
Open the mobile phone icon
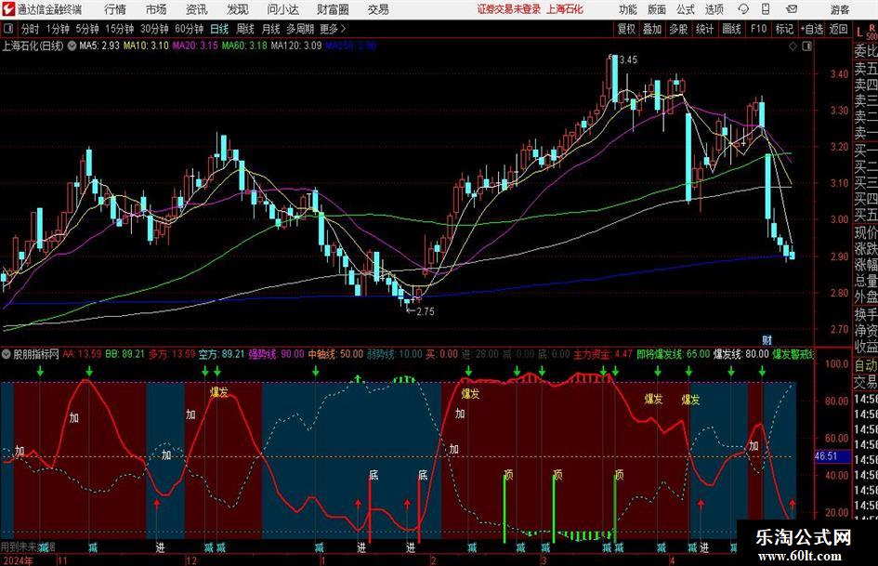pyautogui.click(x=766, y=9)
